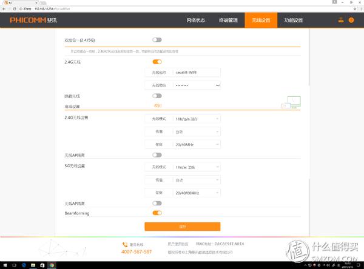Open the 20/40/80MHz bandwidth dropdown
Screen dimensions: 364x269
[x=183, y=193]
